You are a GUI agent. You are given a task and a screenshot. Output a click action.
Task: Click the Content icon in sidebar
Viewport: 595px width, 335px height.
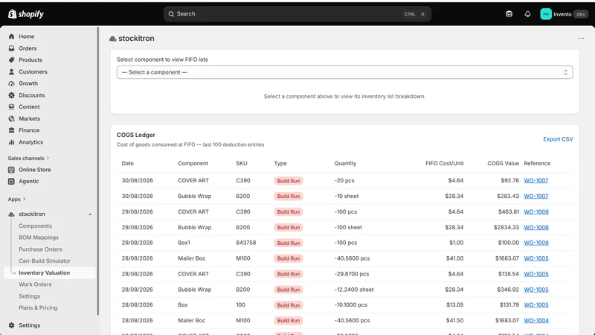(x=11, y=106)
